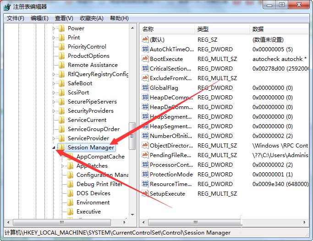Image resolution: width=313 pixels, height=241 pixels.
Task: Click the binary icon of GlobalFlag value
Action: coord(145,88)
